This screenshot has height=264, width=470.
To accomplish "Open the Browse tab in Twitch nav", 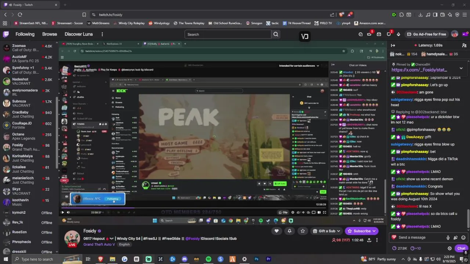I will 50,34.
